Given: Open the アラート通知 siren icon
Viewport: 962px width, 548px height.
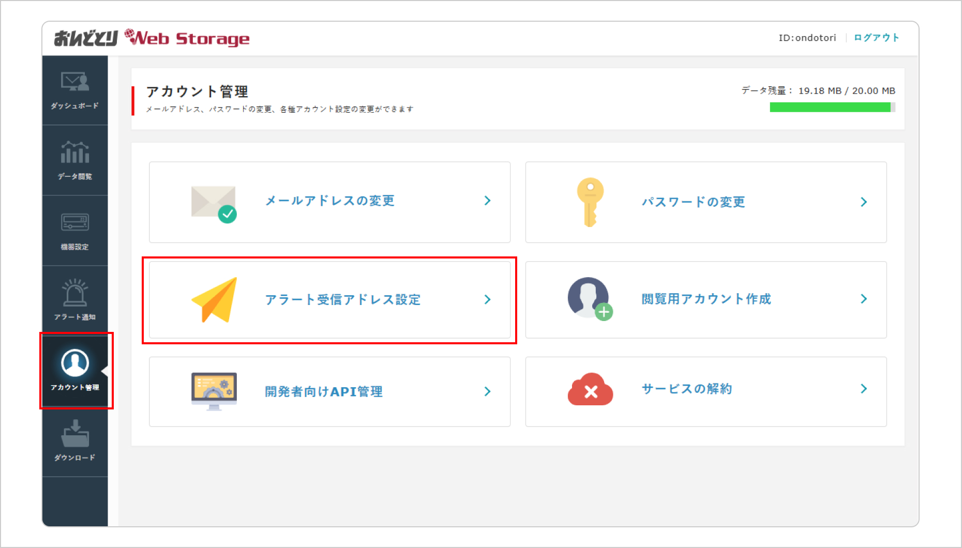Looking at the screenshot, I should [75, 293].
